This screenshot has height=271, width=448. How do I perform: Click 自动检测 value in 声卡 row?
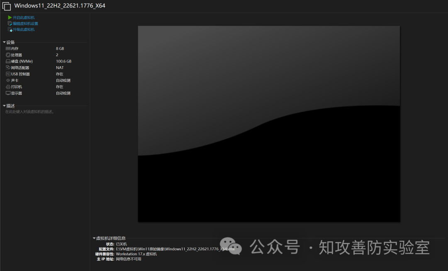point(63,80)
